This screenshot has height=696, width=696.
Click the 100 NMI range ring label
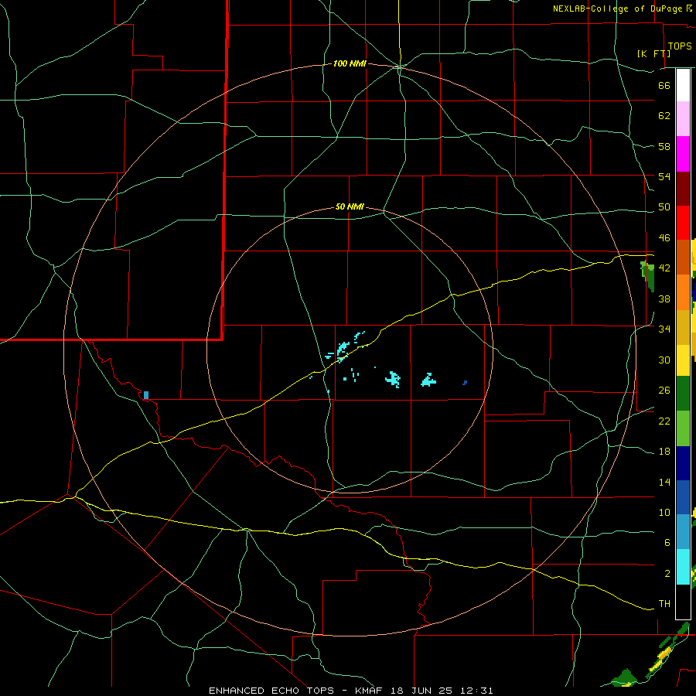[350, 64]
